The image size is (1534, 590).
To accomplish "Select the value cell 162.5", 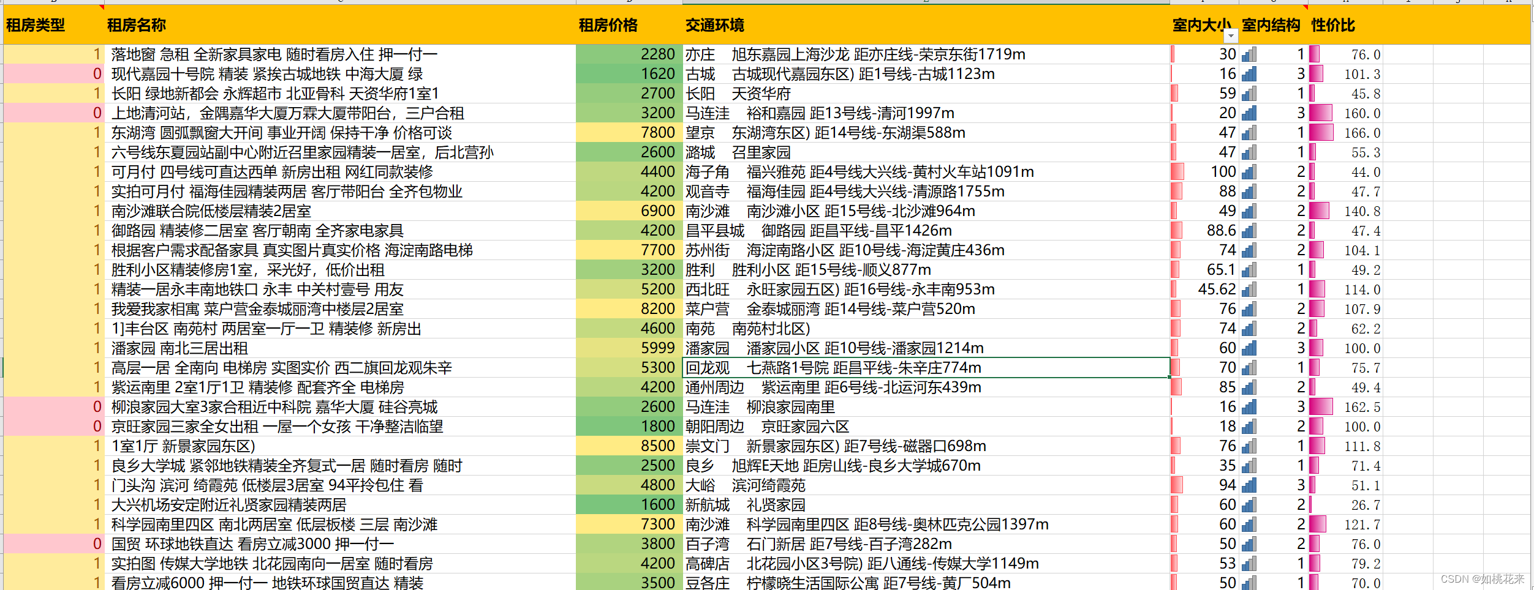I will (1345, 407).
